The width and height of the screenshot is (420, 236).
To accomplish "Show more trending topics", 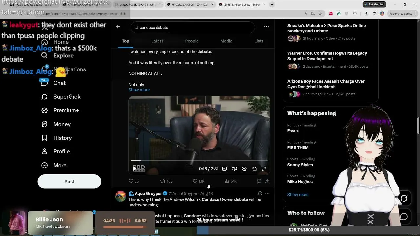I will pyautogui.click(x=298, y=194).
